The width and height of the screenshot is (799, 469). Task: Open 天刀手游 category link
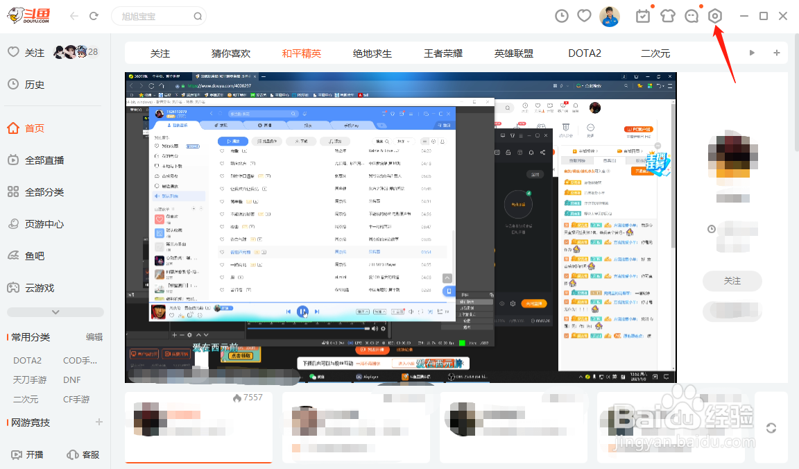point(30,380)
